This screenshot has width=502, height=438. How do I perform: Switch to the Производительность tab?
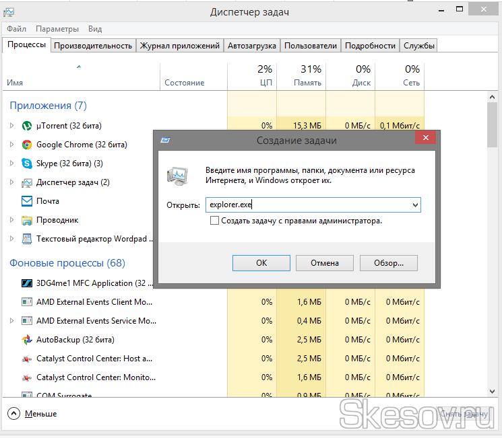point(93,46)
